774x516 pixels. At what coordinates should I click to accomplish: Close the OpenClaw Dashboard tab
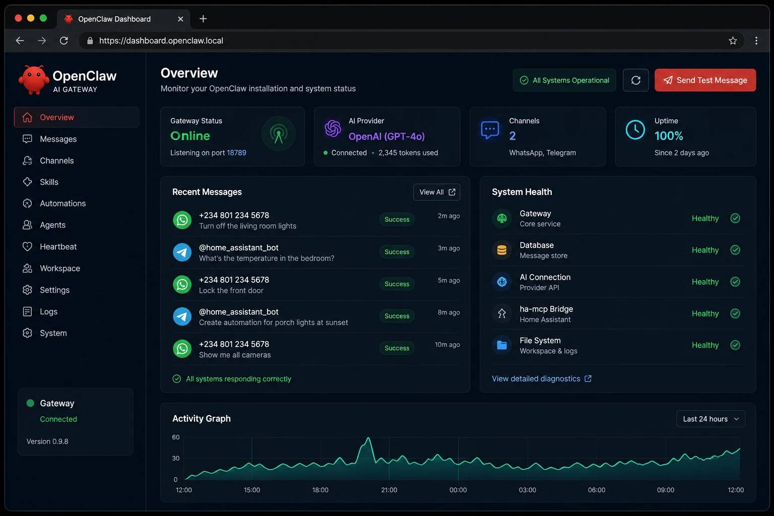tap(180, 19)
